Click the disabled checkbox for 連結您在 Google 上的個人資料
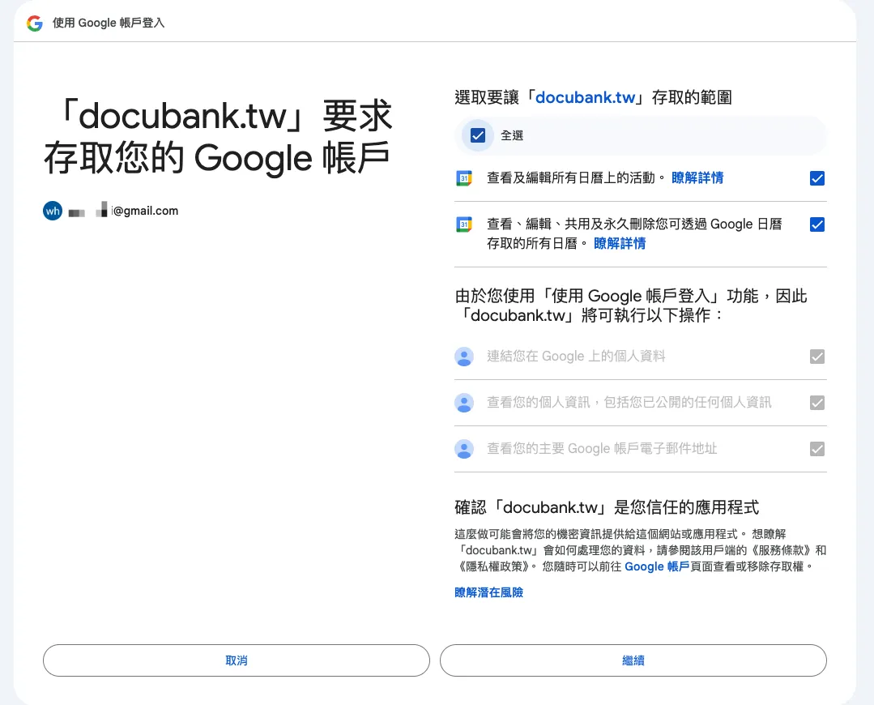874x705 pixels. coord(816,357)
